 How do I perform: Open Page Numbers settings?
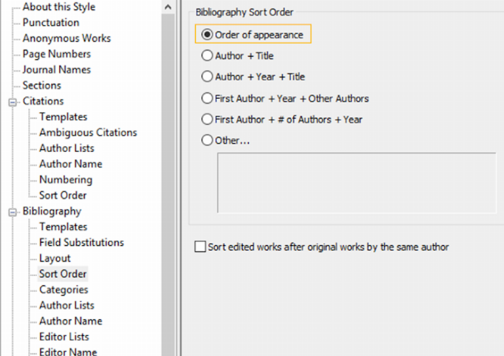[x=57, y=54]
